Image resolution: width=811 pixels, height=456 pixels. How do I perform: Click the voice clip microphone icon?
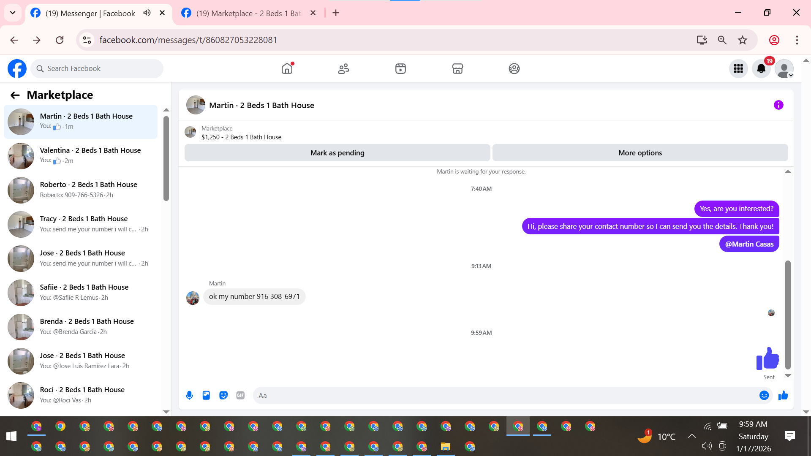pos(189,396)
